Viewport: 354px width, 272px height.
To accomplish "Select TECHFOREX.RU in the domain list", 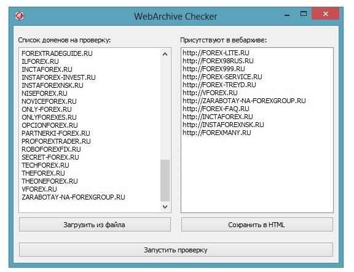I will coord(45,165).
